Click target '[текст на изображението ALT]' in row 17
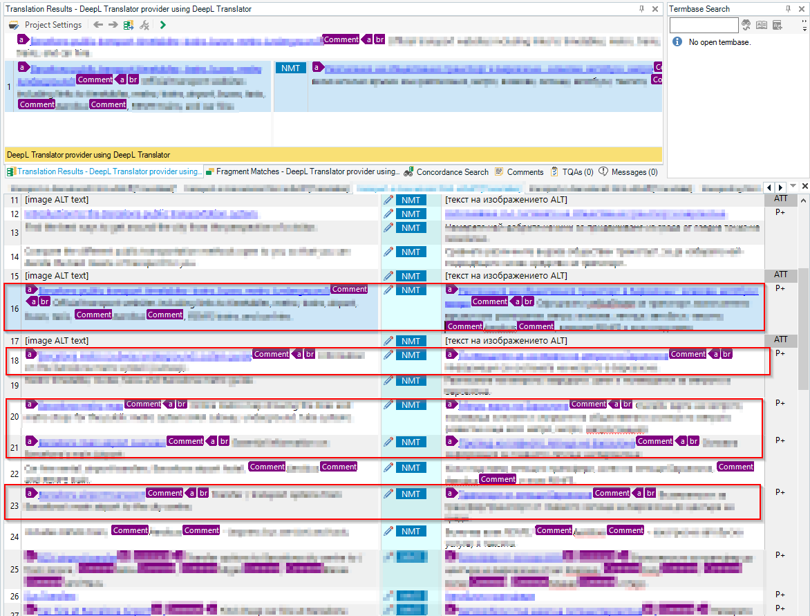 506,341
